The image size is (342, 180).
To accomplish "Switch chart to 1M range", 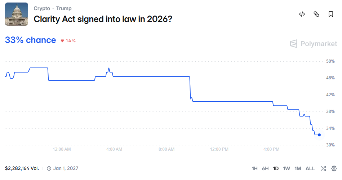I will coord(298,168).
